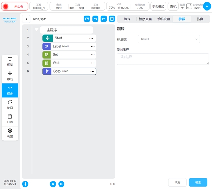The image size is (212, 189).
Task: Open the 日志 (Log) sidebar page
Action: point(10,119)
